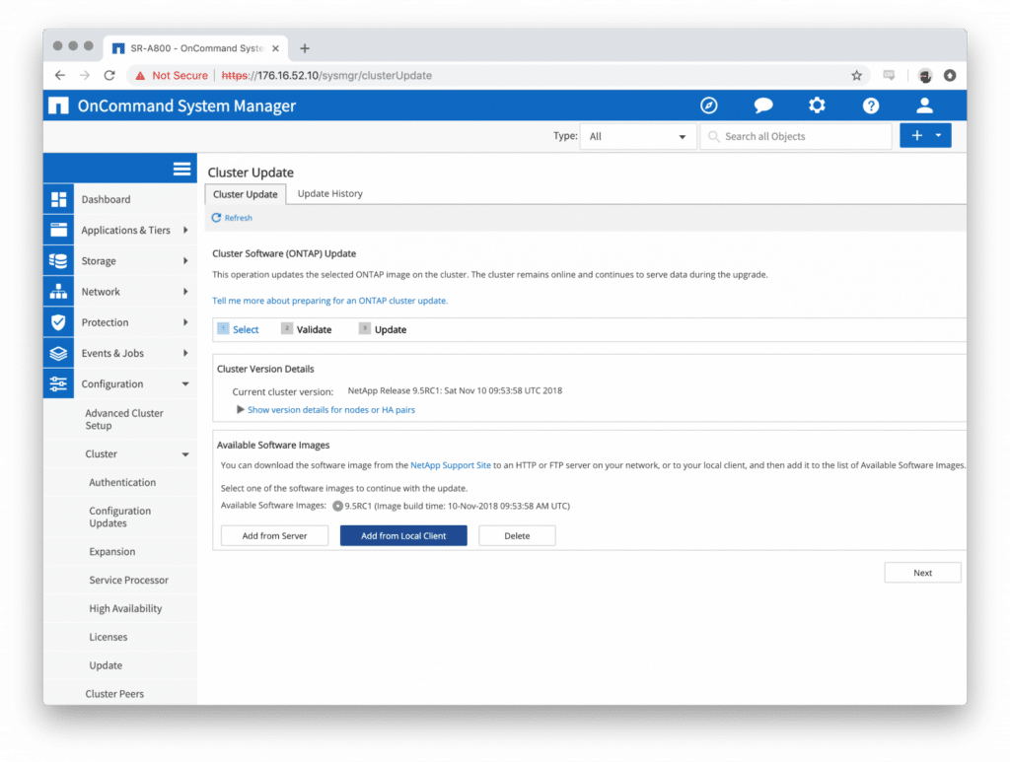Open Authentication menu item
This screenshot has width=1010, height=762.
click(122, 482)
